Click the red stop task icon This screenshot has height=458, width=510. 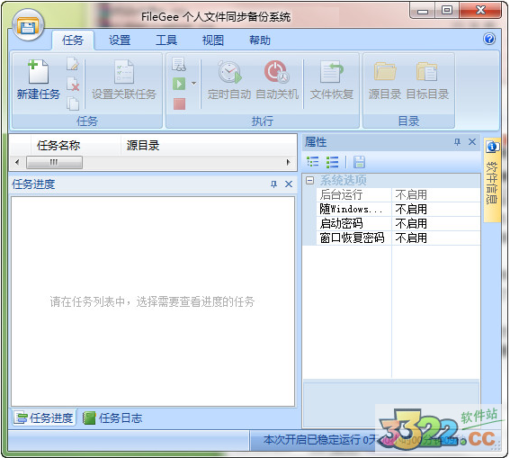(x=179, y=103)
